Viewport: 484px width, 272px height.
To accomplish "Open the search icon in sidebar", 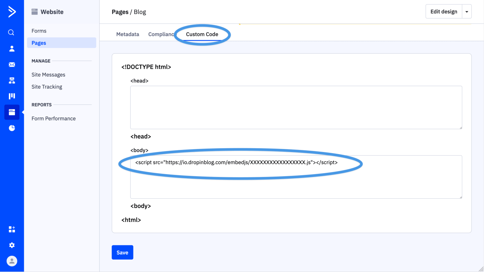I will point(11,32).
